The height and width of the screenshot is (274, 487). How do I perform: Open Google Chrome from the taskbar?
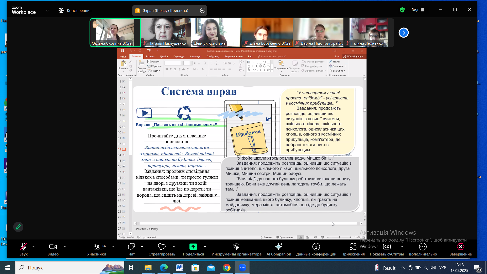coord(227,268)
